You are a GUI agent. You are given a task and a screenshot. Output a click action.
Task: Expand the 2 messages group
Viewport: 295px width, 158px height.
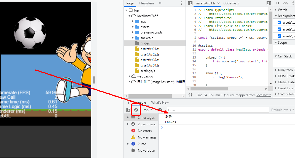128,117
